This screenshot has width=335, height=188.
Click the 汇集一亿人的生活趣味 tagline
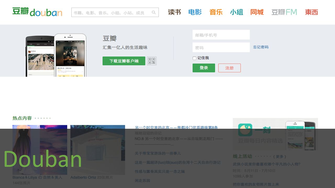(x=125, y=48)
